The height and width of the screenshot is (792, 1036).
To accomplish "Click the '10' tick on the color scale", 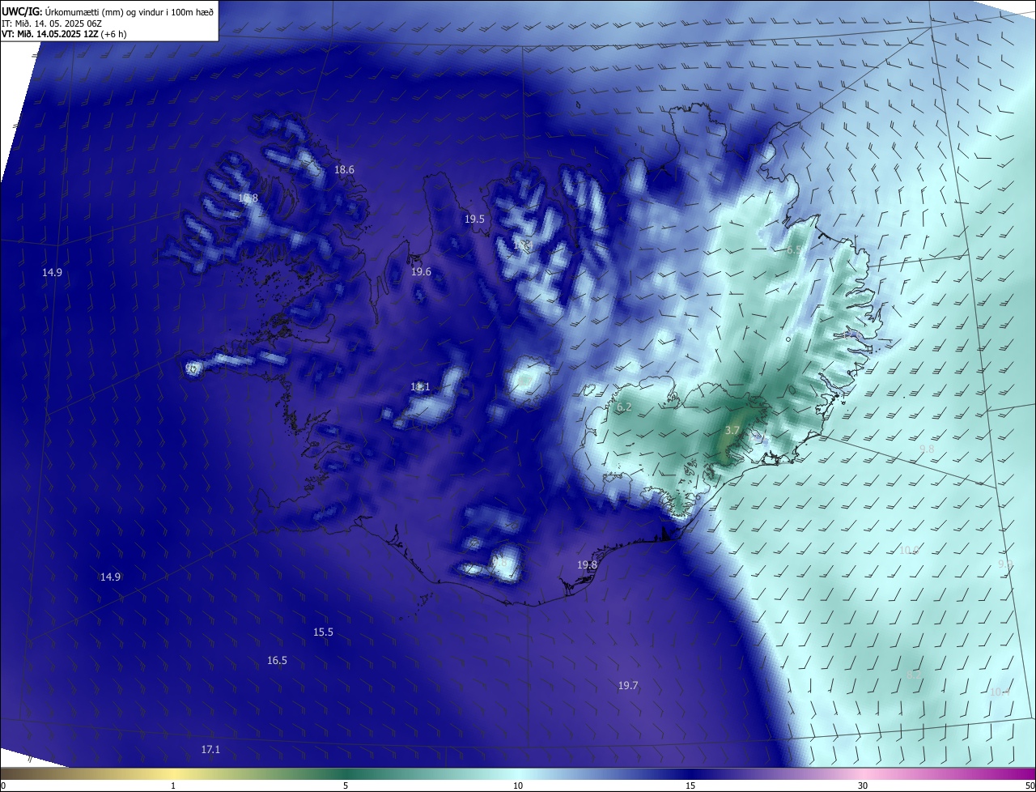I will [x=518, y=786].
